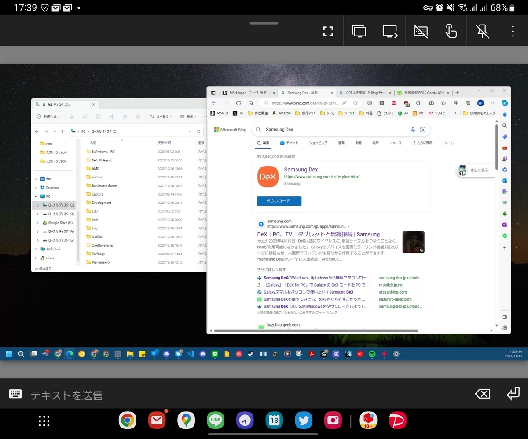Open Google Maps from the Android dock
This screenshot has height=439, width=528.
point(186,421)
